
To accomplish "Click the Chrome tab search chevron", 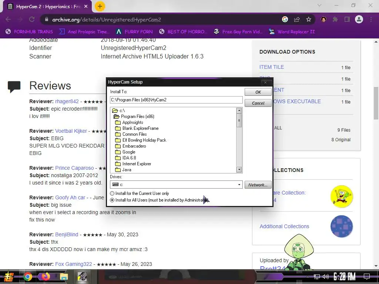I will (319, 5).
